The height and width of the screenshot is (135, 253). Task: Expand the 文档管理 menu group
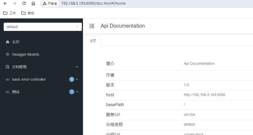tap(41, 67)
